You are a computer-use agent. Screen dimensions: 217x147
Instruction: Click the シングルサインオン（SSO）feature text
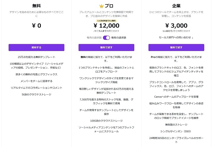(176, 131)
